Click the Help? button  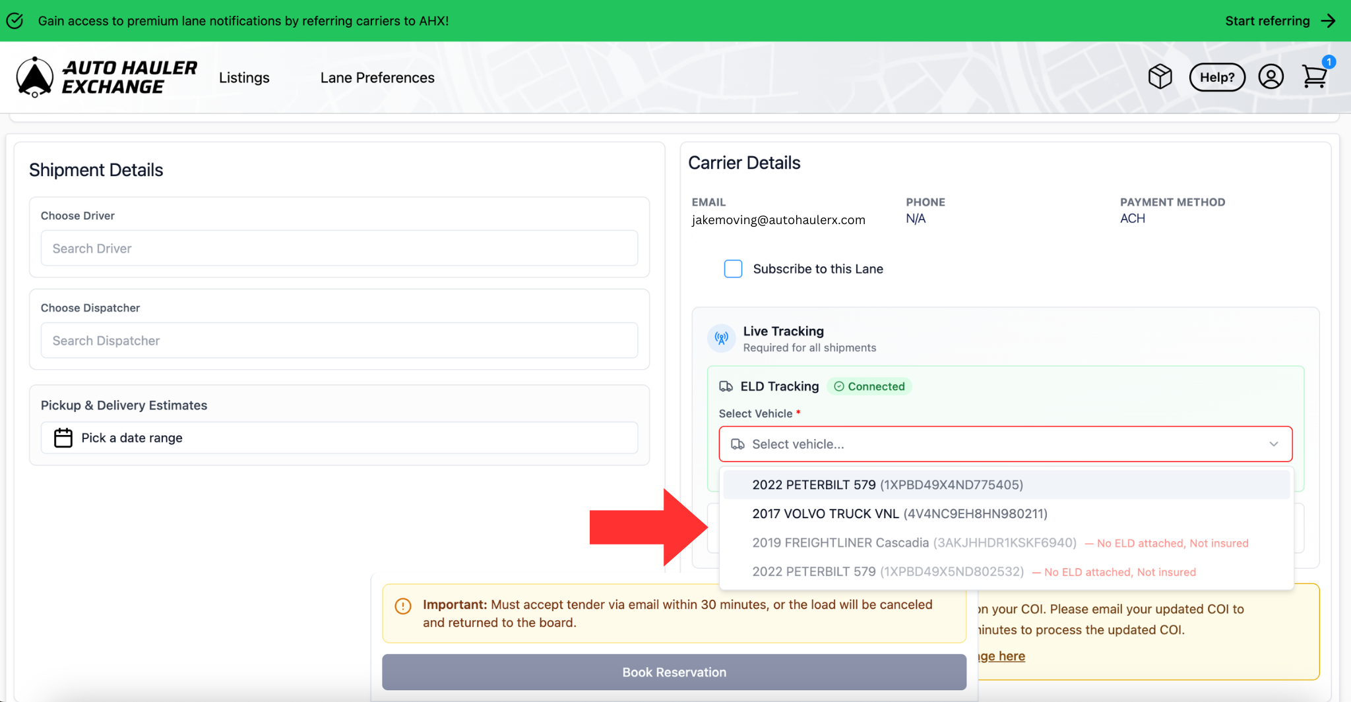[x=1216, y=77]
